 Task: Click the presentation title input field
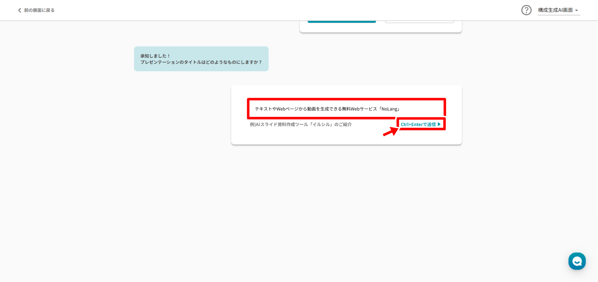(346, 109)
